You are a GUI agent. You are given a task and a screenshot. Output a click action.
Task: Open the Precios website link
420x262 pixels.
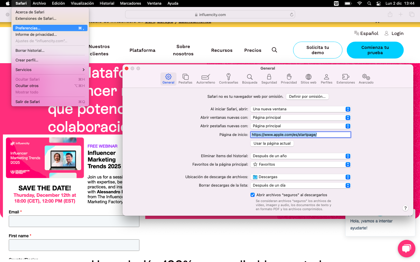pos(253,50)
